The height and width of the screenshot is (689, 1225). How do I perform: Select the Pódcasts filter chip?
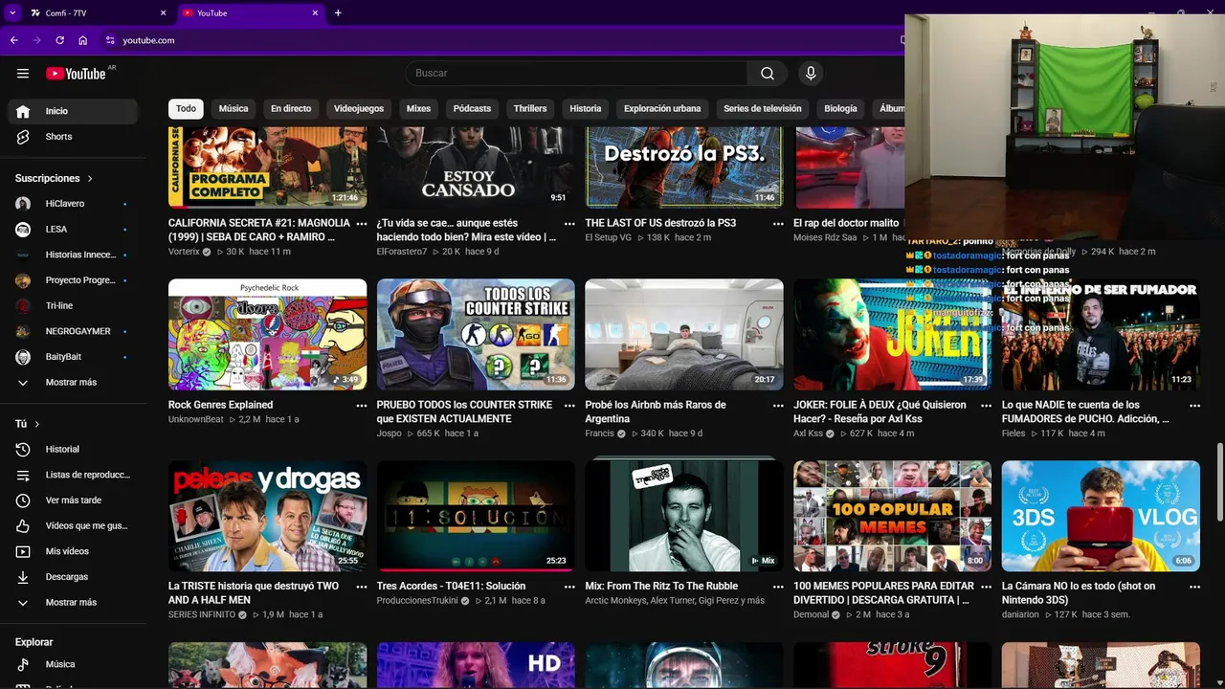[472, 109]
